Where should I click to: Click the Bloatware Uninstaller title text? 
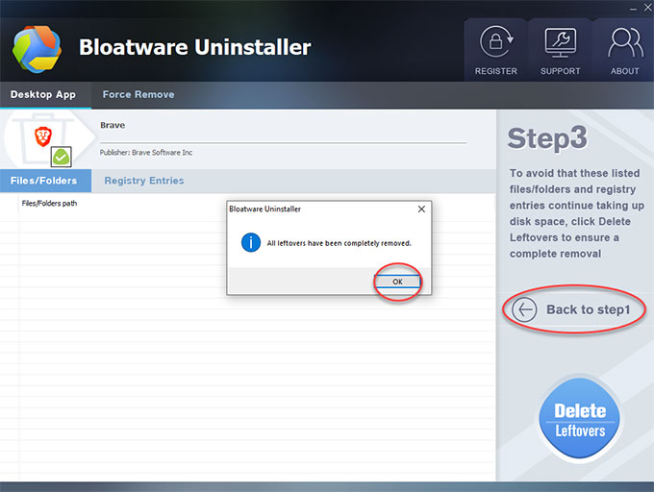(195, 47)
